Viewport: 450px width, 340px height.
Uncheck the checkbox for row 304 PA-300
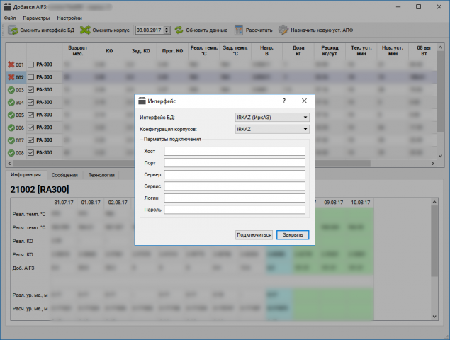point(30,103)
